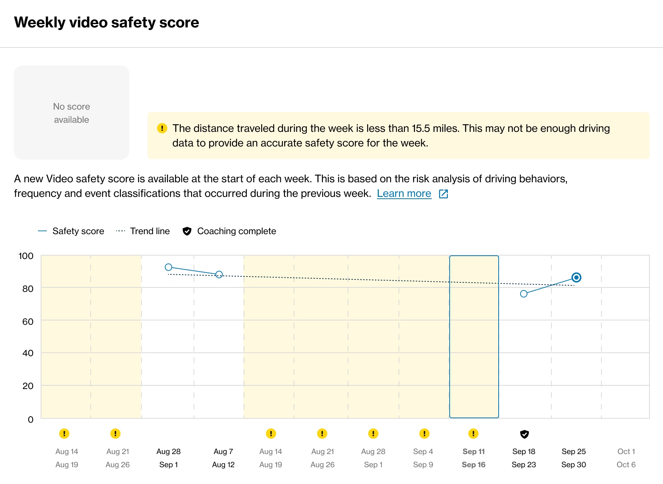Screen dimensions: 663x484
Task: Select the Sep 25 – Sep 30 score point
Action: pyautogui.click(x=576, y=278)
